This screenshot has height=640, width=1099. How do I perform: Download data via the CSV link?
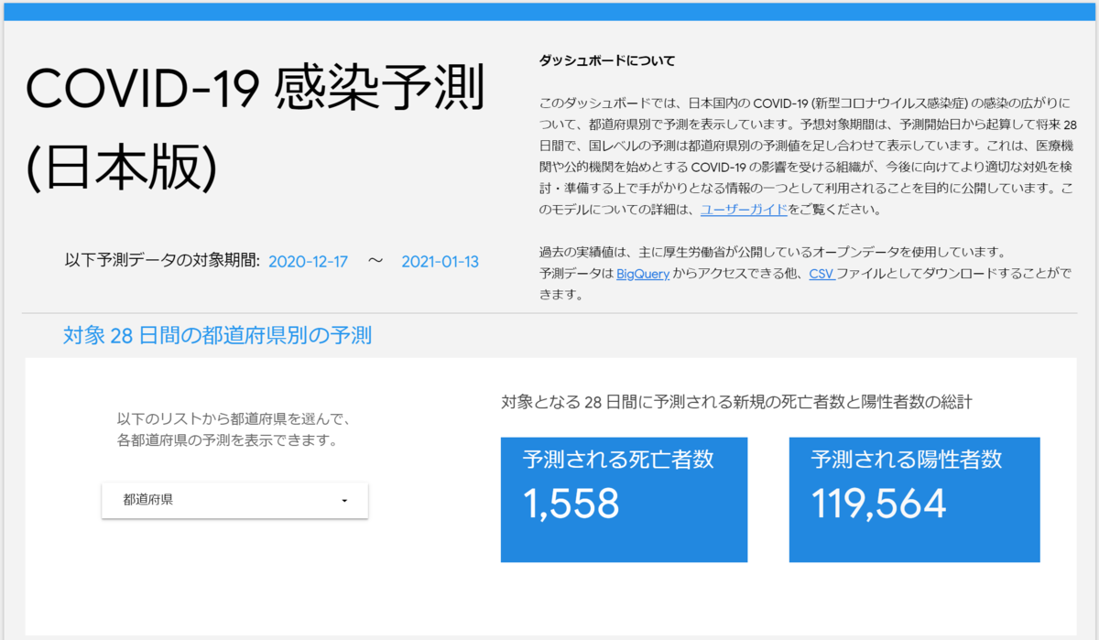(821, 273)
